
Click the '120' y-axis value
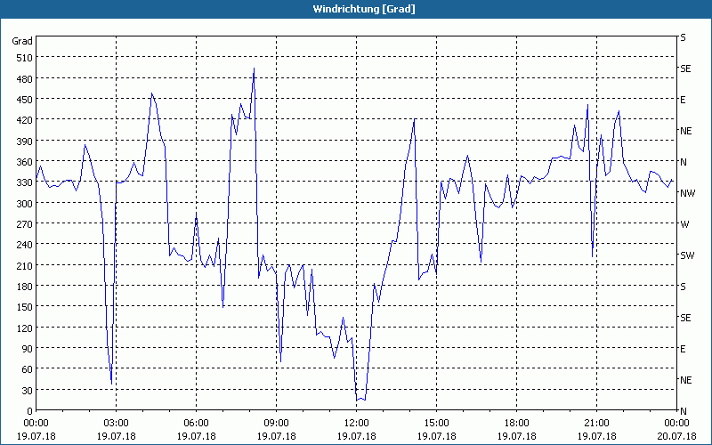pyautogui.click(x=25, y=328)
